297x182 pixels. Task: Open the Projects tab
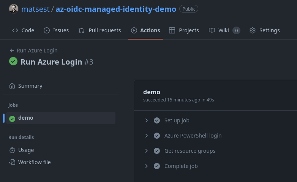(184, 30)
